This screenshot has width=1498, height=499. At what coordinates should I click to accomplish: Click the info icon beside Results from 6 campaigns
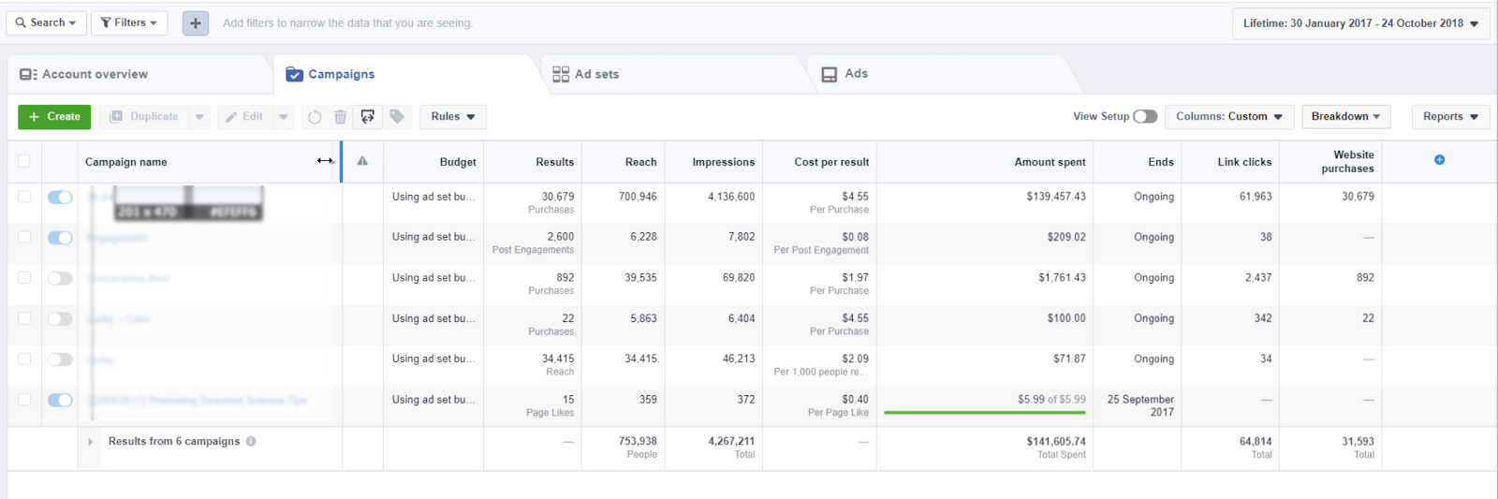(251, 442)
